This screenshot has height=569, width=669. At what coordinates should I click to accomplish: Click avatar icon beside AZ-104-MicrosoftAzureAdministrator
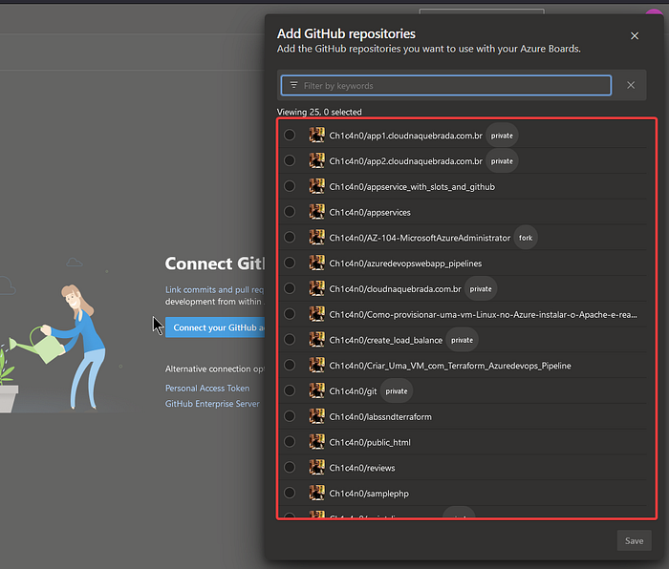click(316, 238)
